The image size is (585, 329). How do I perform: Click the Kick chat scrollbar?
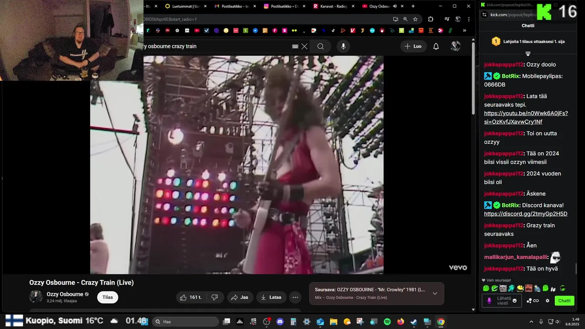point(576,269)
